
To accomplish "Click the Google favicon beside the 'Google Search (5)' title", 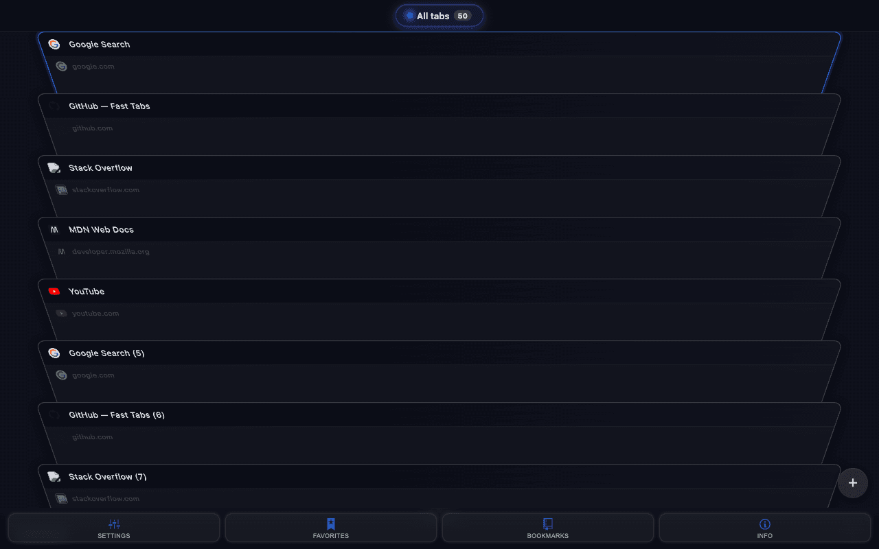I will pyautogui.click(x=54, y=353).
